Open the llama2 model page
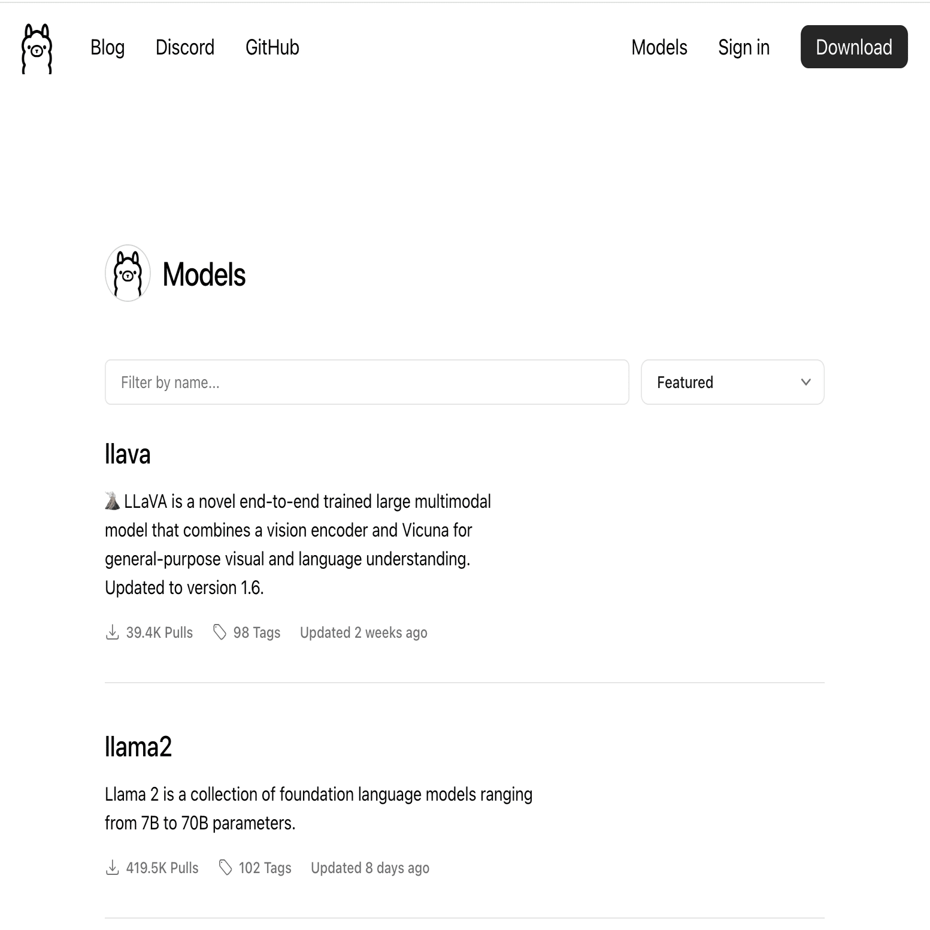This screenshot has height=930, width=930. tap(138, 747)
